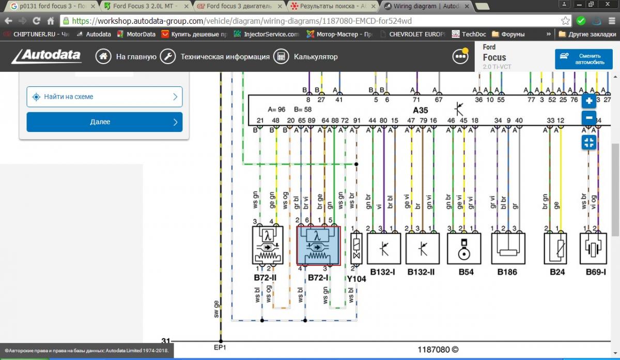Click the Сменить автомобиль button

583,59
